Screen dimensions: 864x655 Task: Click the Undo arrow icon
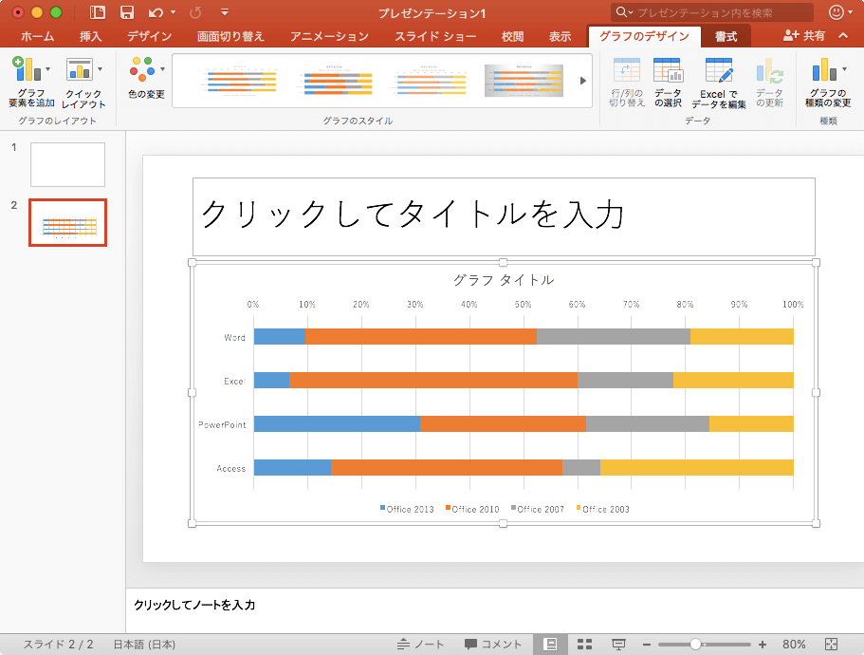tap(156, 12)
